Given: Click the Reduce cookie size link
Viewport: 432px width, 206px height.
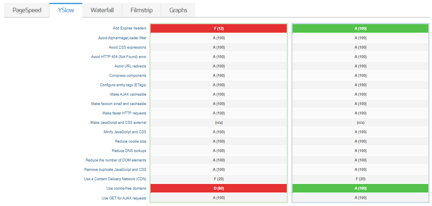Looking at the screenshot, I should (x=130, y=141).
